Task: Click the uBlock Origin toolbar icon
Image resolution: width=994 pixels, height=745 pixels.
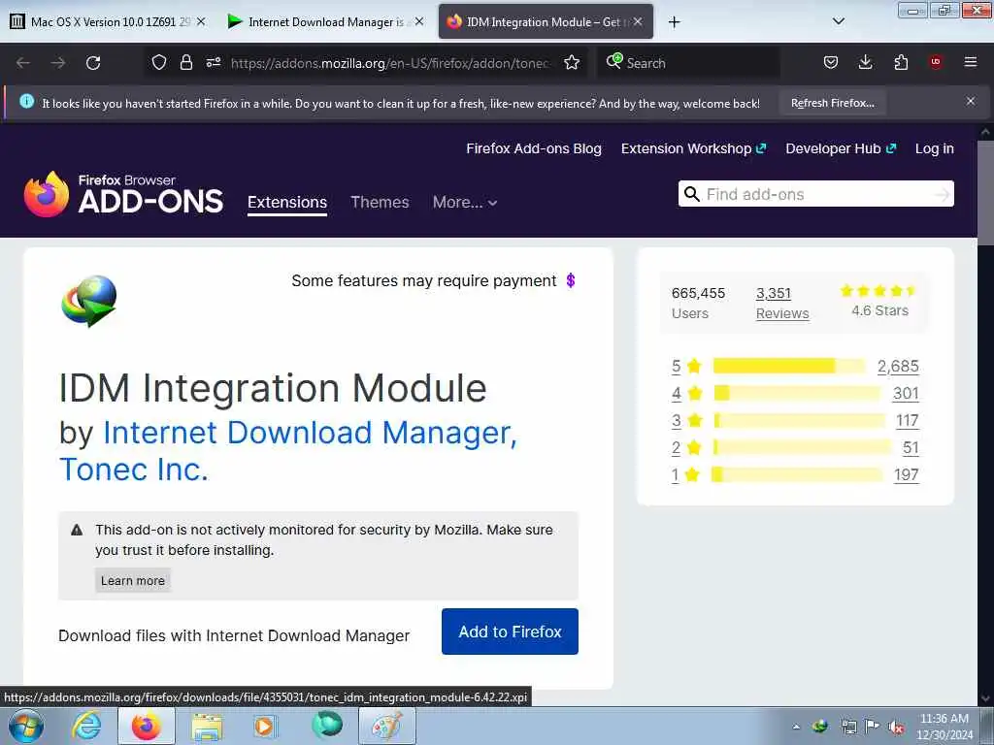Action: (x=936, y=62)
